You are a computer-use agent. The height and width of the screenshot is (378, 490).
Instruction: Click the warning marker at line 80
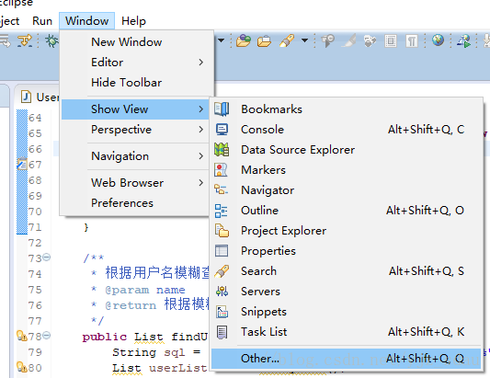coord(22,367)
